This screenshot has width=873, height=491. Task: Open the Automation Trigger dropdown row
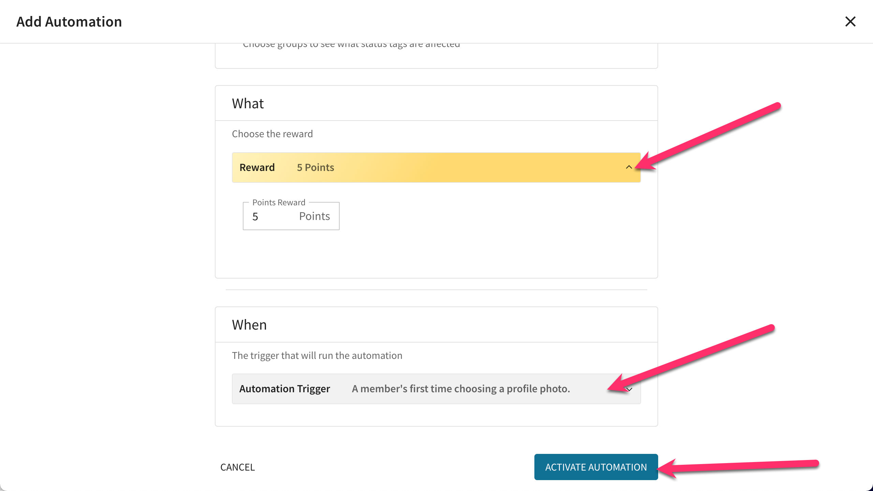(436, 389)
